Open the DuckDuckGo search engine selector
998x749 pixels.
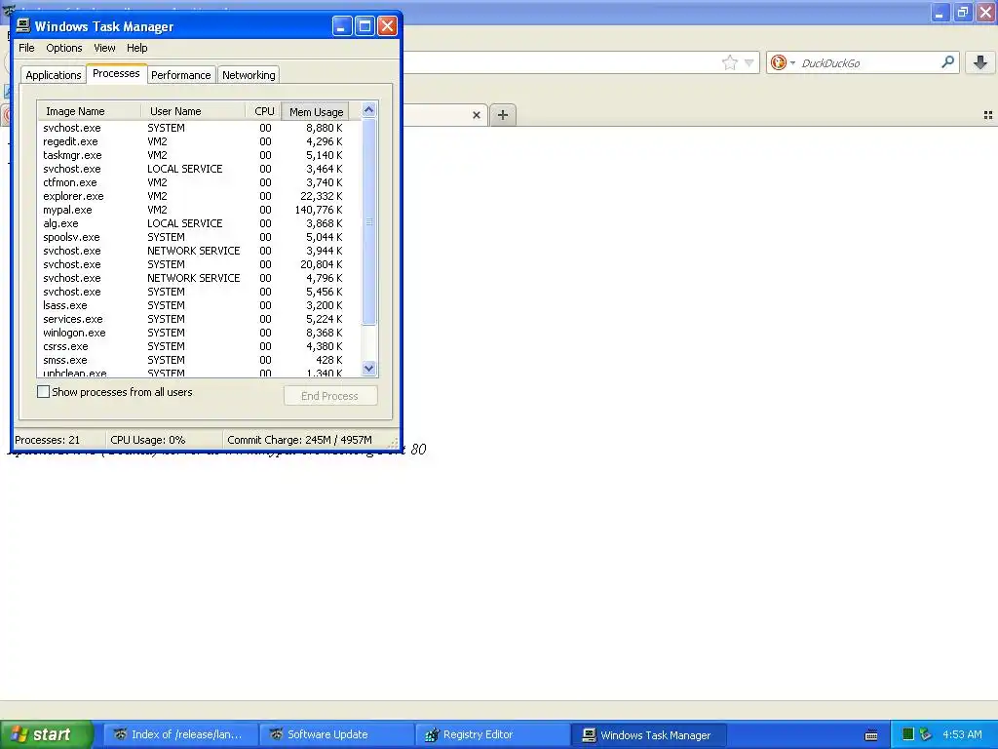(783, 62)
